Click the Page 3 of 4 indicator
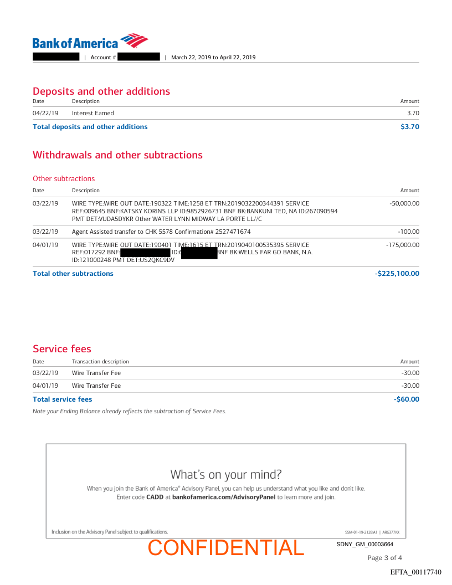452x585 pixels. pos(384,558)
